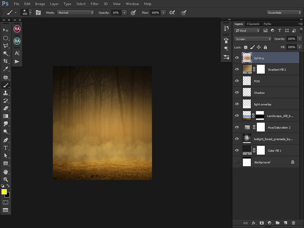Select the Hand tool
The image size is (304, 228).
tap(5, 172)
